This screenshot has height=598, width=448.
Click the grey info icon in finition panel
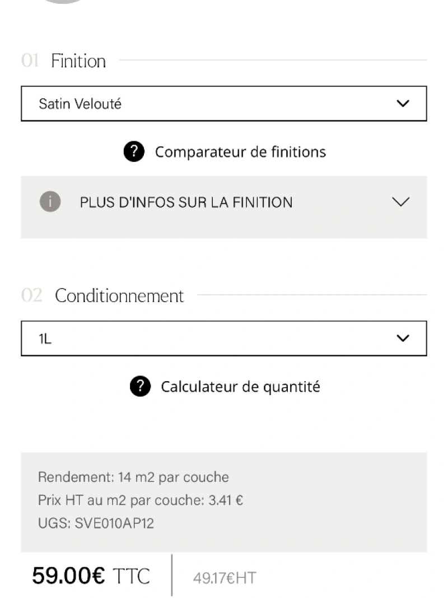pyautogui.click(x=50, y=201)
